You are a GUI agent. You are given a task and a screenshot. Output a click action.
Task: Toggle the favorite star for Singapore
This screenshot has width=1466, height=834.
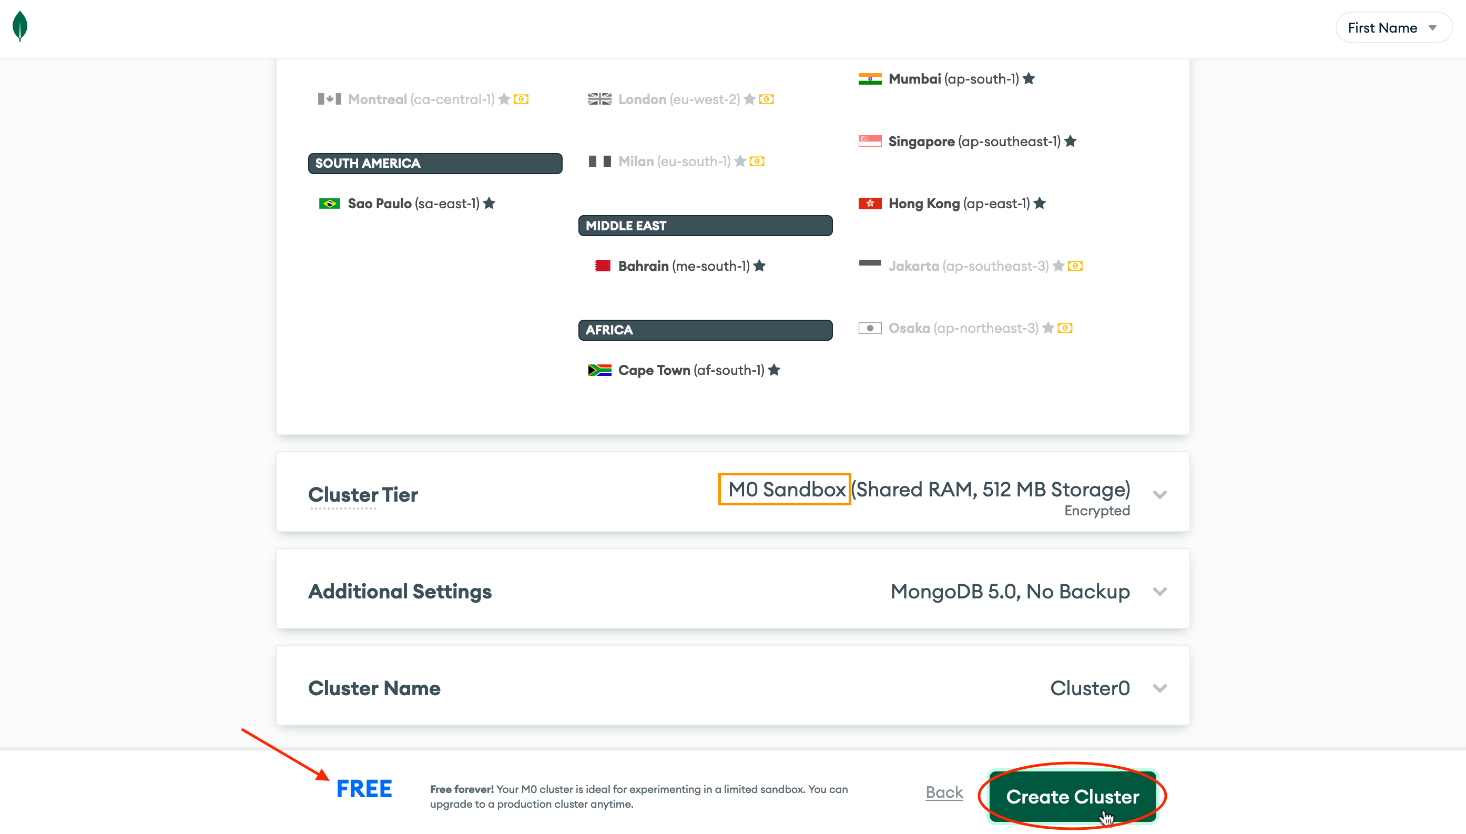[1070, 141]
